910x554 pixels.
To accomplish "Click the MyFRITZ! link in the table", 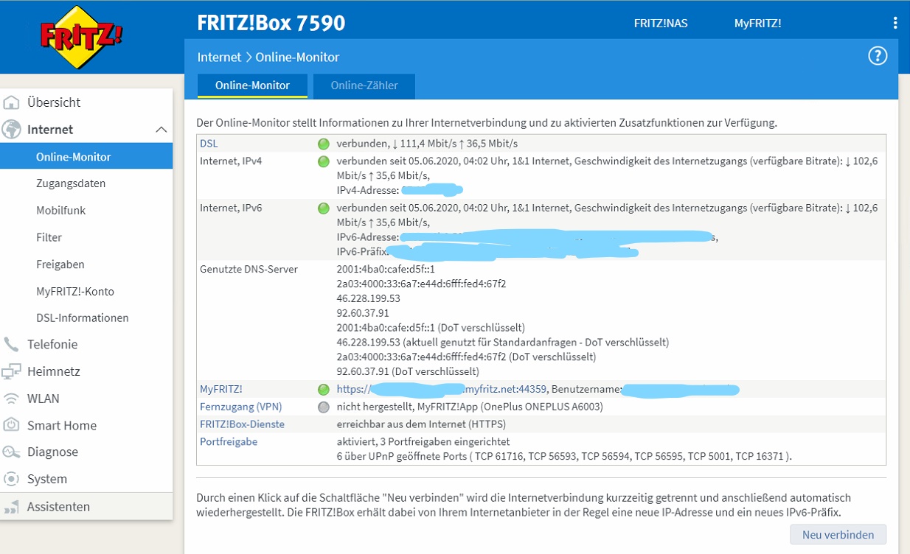I will (221, 389).
